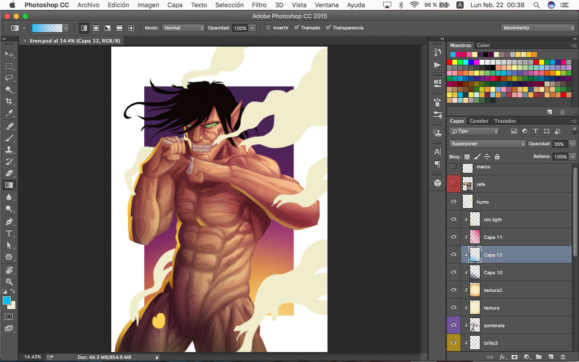579x362 pixels.
Task: Select the Clone Stamp tool
Action: coord(9,150)
